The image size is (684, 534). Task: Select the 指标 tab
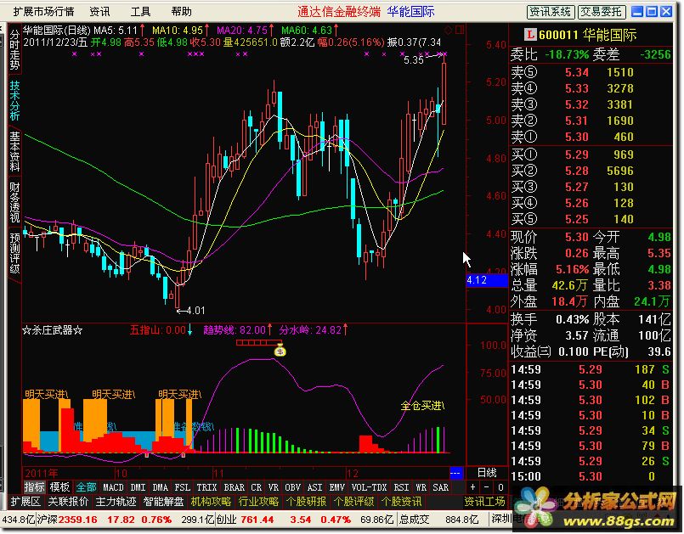(x=34, y=487)
